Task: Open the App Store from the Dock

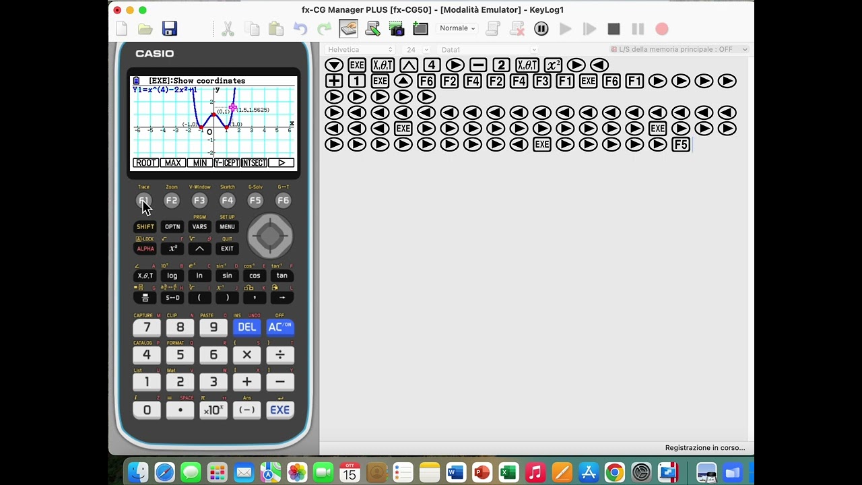Action: tap(588, 472)
